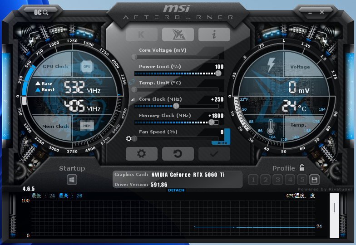Viewport: 356px width, 245px height.
Task: Click the Core Clock value +250
Action: pos(217,99)
